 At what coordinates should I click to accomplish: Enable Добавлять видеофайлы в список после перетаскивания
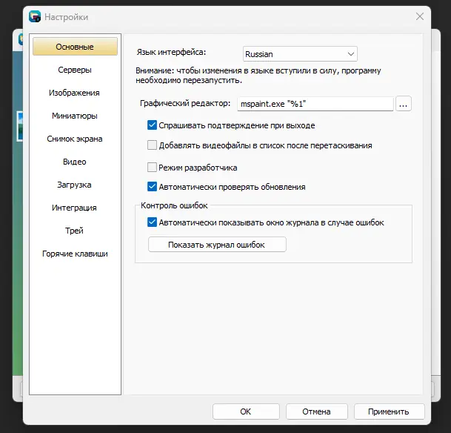(x=152, y=145)
